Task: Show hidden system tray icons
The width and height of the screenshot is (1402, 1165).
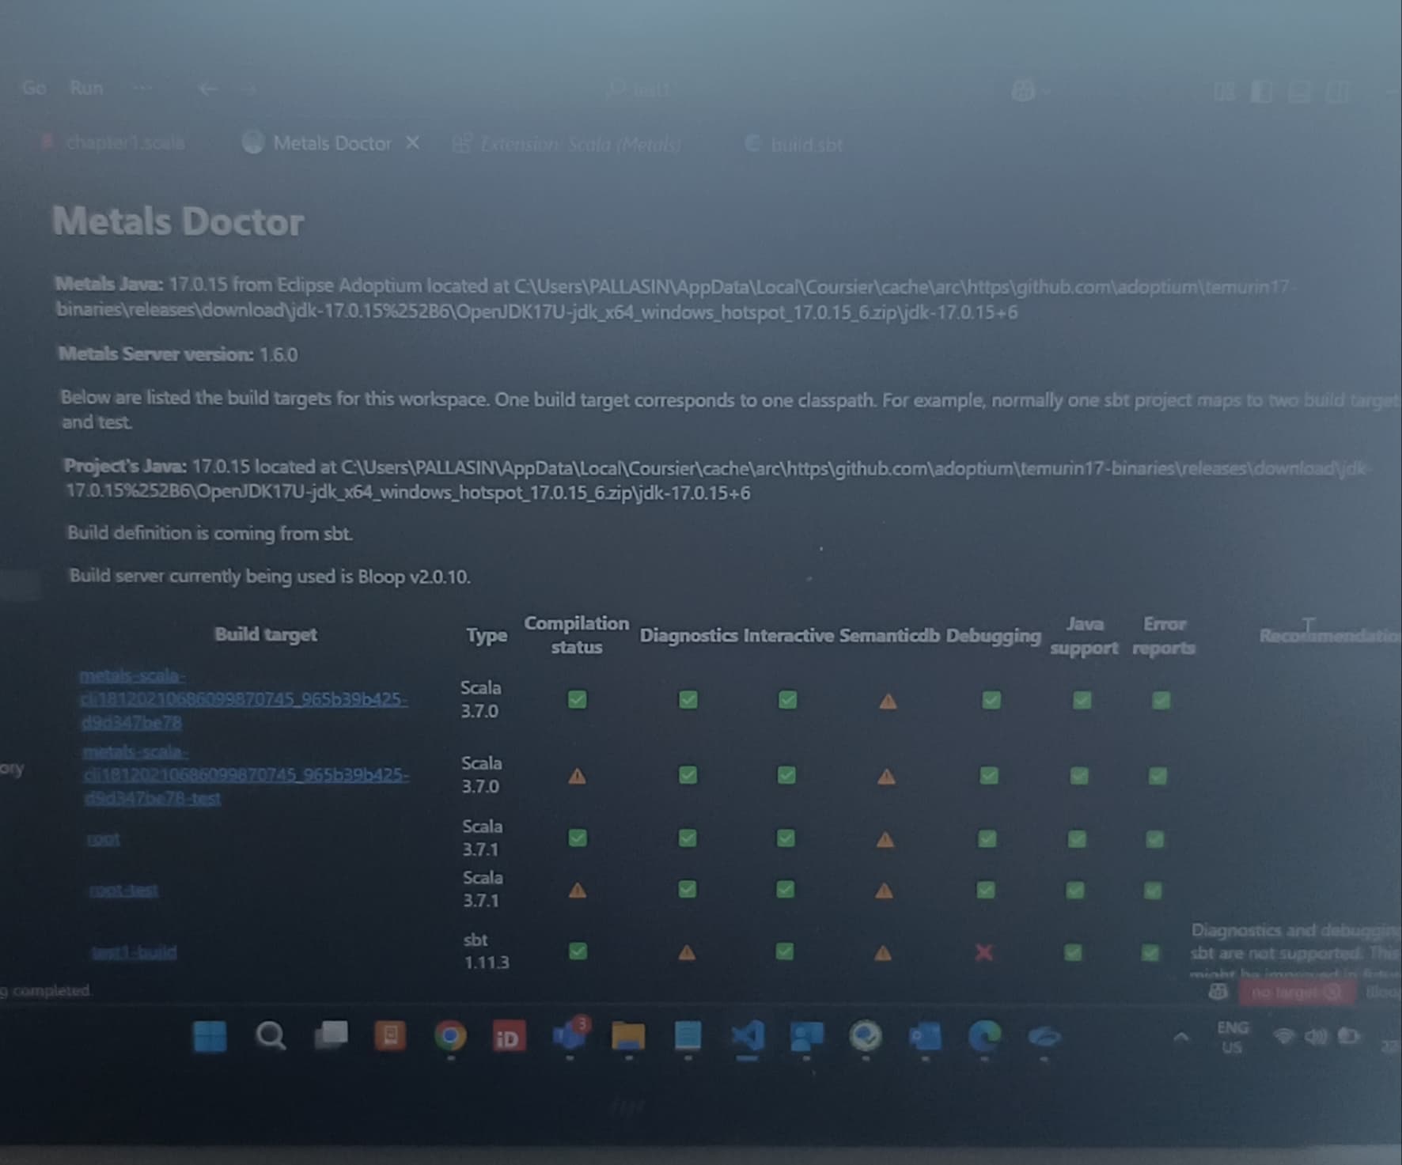Action: click(x=1180, y=1037)
